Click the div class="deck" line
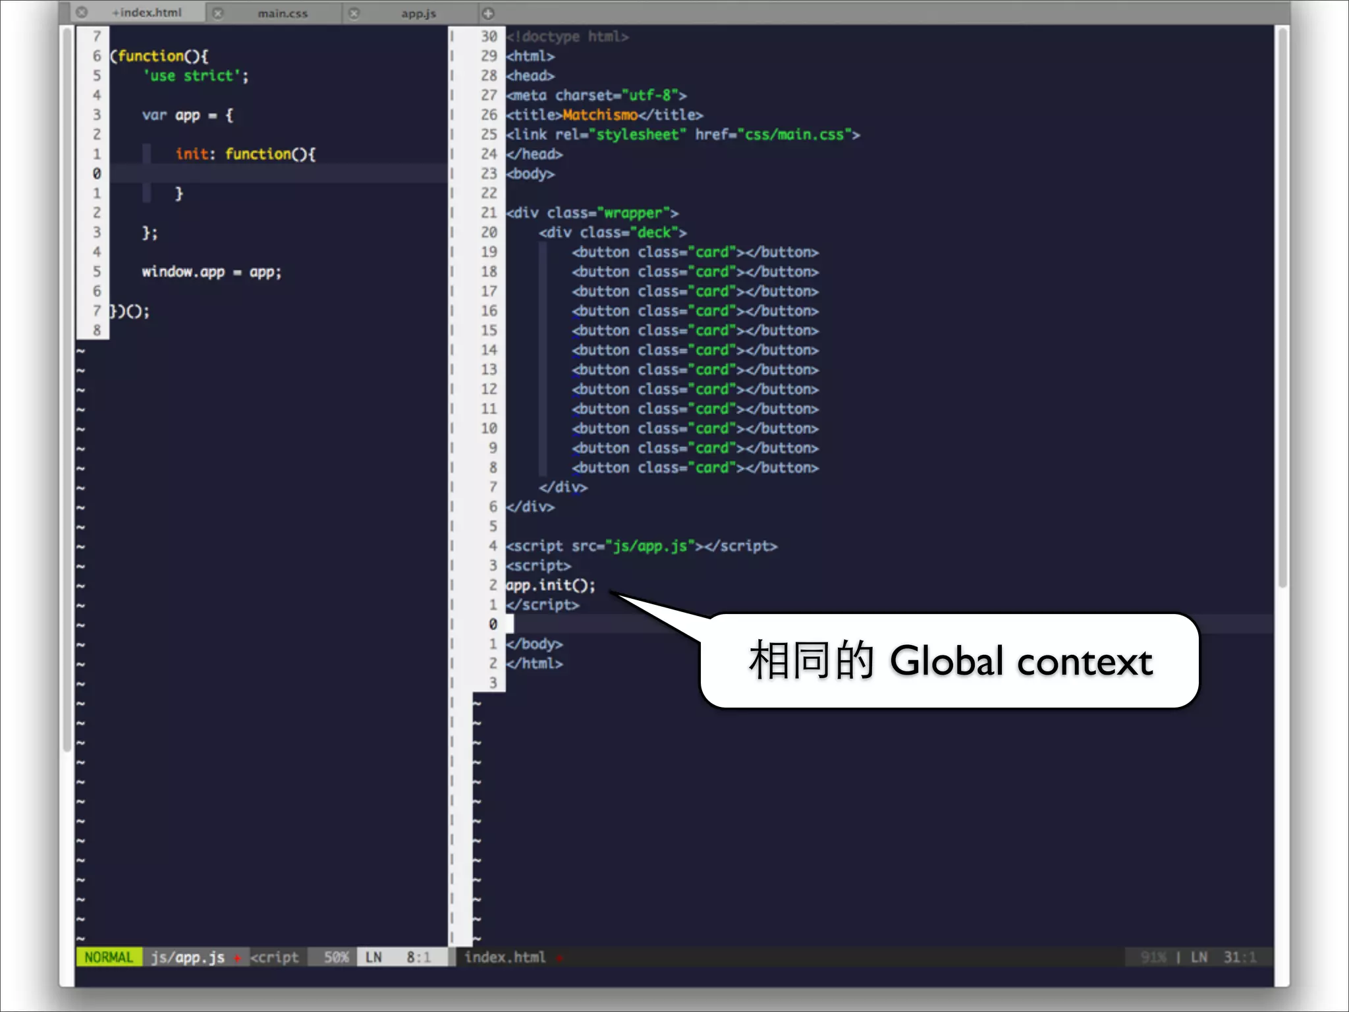Viewport: 1349px width, 1012px height. (613, 233)
